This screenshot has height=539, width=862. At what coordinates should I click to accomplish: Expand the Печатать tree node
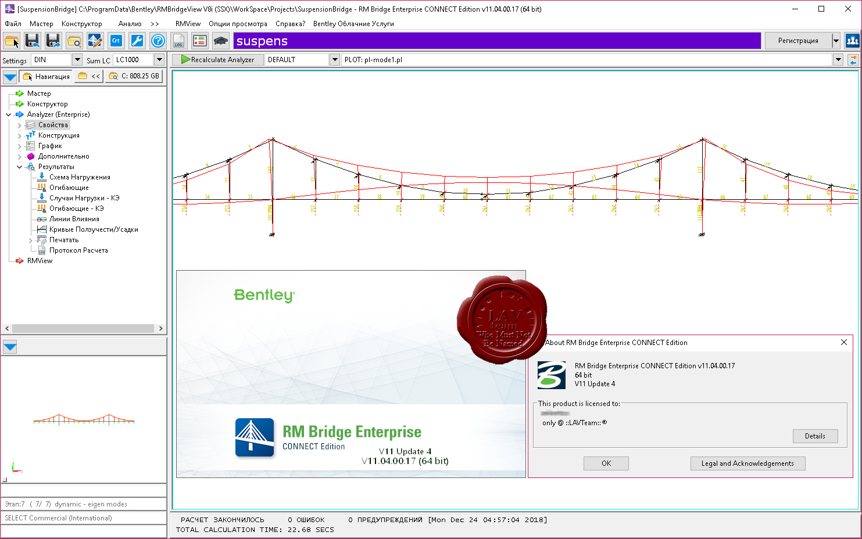[30, 240]
